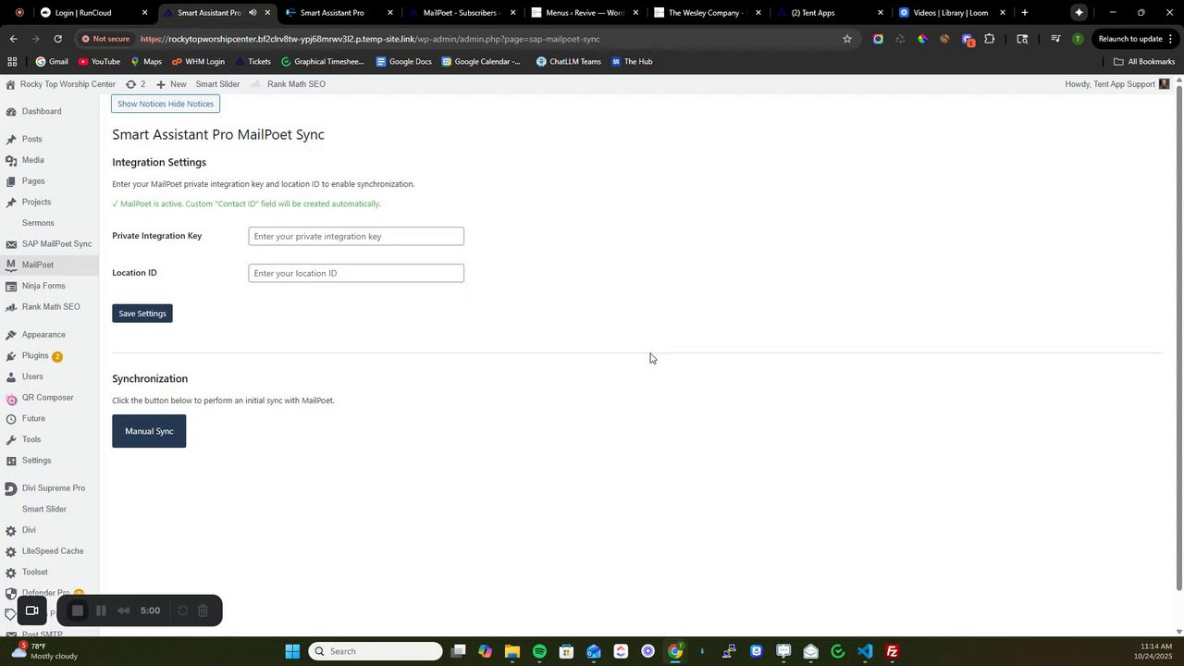
Task: Open Dashboard in the WordPress sidebar
Action: pyautogui.click(x=42, y=111)
